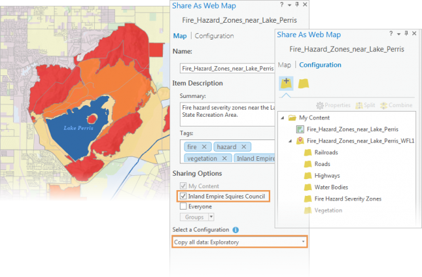Click the Roads layer icon
Screen dimensions: 422x277
point(308,164)
